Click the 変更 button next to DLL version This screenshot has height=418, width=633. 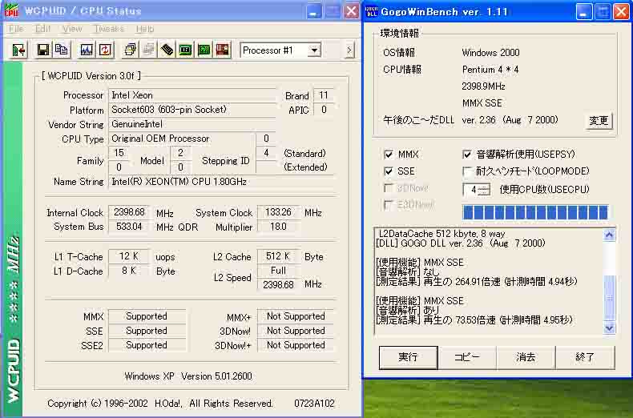599,121
